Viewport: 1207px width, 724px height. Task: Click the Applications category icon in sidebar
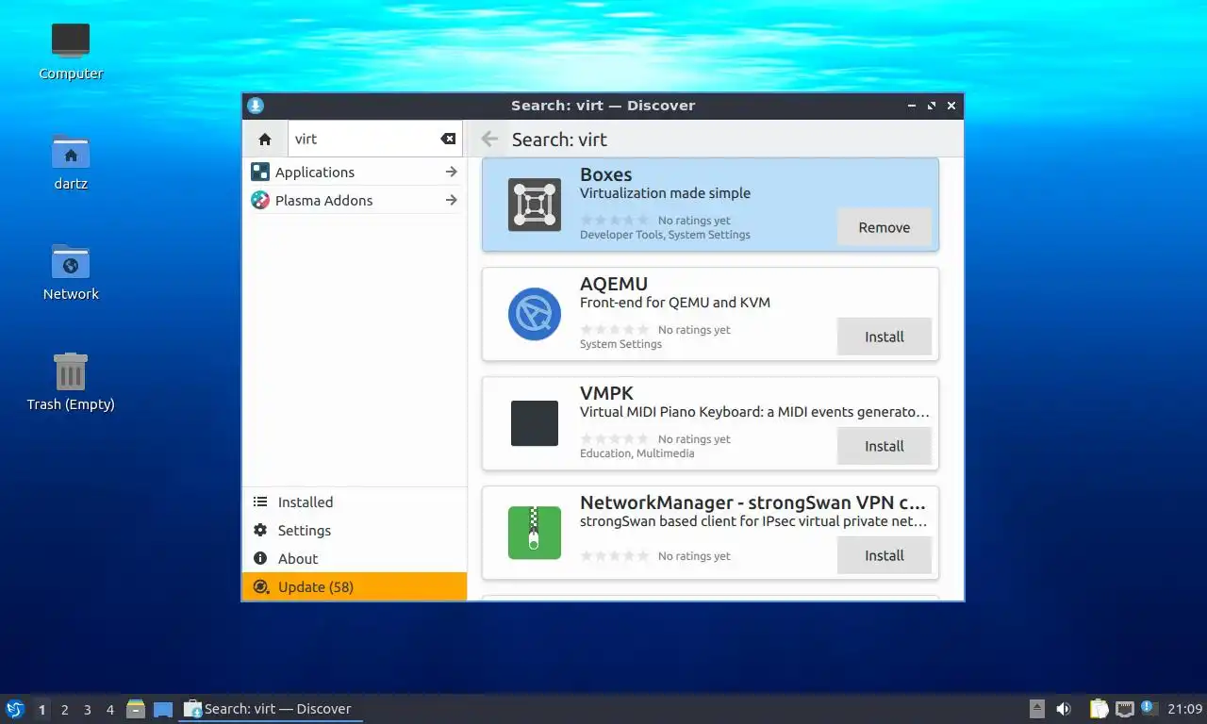[260, 172]
